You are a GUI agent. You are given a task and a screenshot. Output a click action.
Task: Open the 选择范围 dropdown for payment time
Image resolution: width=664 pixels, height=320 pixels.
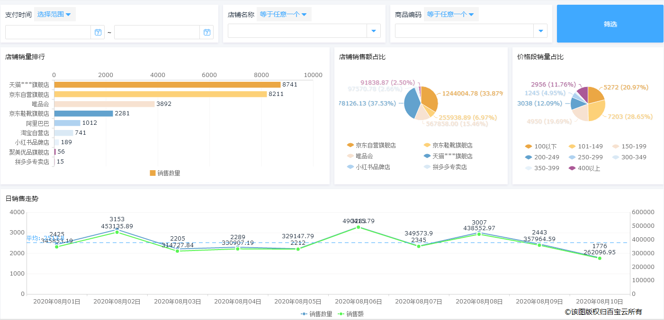point(54,14)
